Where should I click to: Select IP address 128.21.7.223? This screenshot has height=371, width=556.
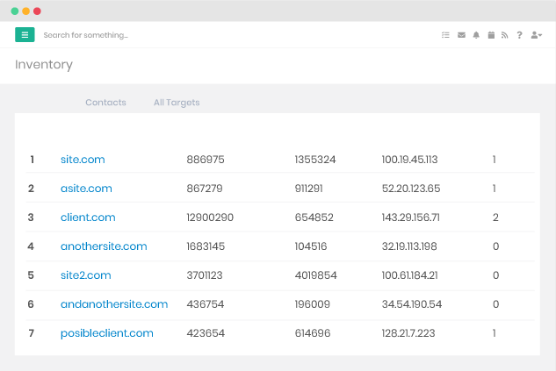[408, 334]
